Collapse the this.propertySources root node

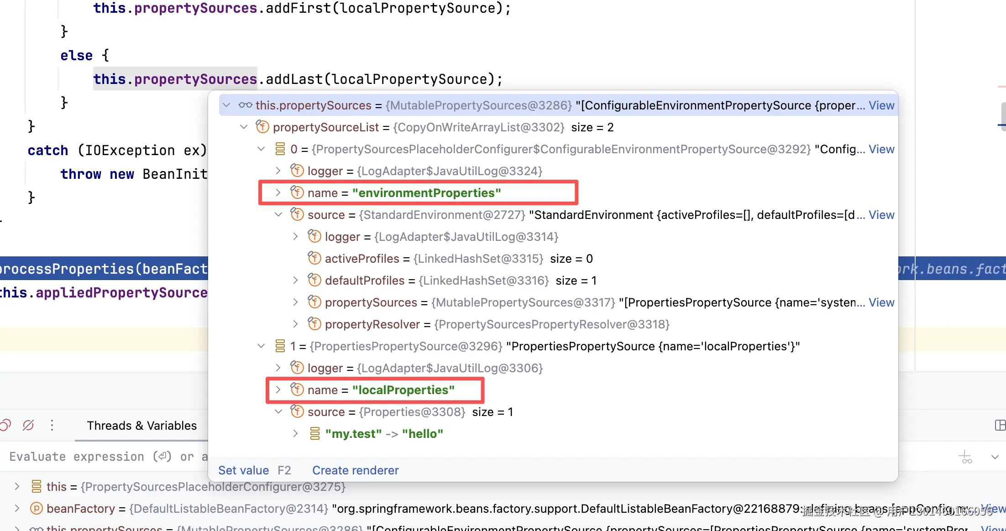click(x=227, y=105)
